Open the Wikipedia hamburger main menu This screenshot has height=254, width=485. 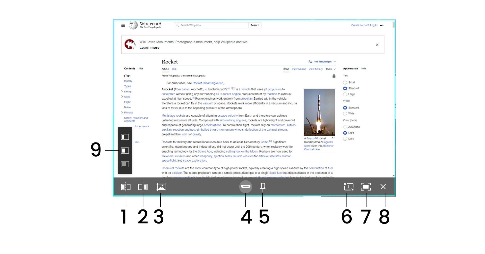123,25
